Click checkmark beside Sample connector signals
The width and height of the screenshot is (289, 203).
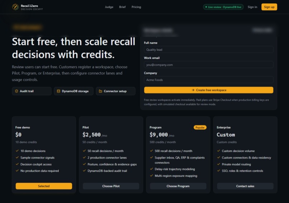pos(17,157)
